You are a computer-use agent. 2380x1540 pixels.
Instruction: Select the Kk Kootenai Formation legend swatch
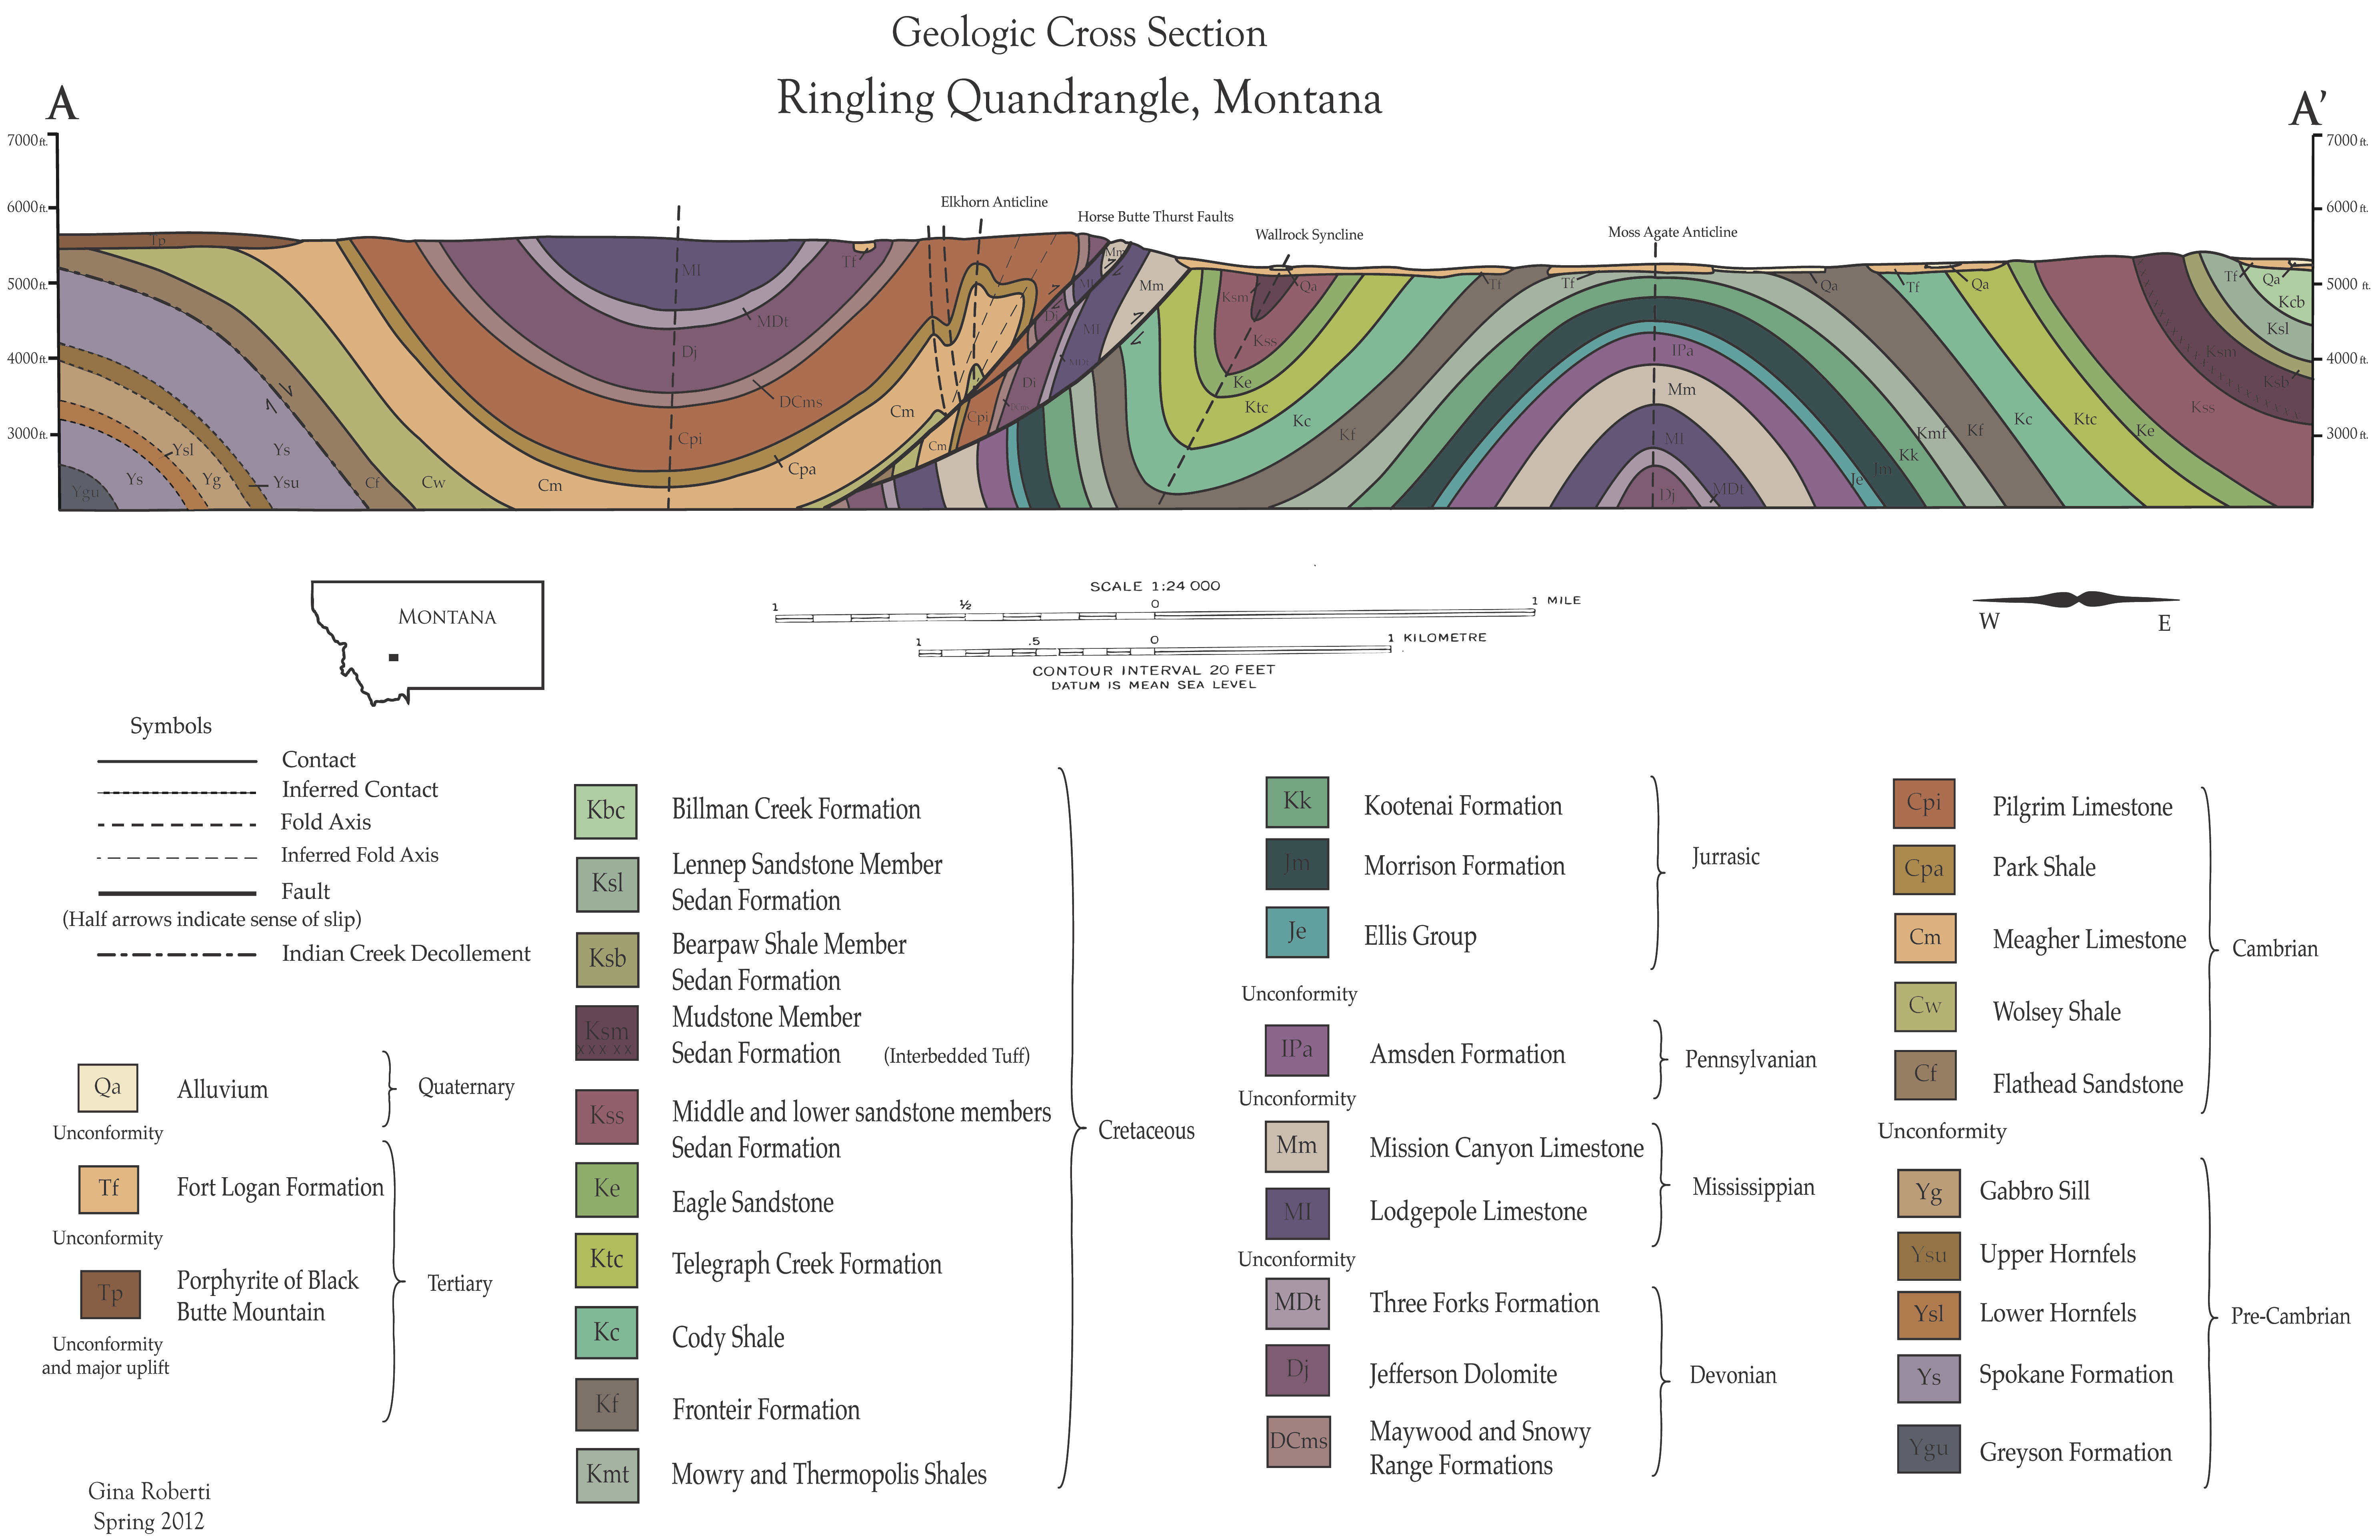[x=1297, y=802]
